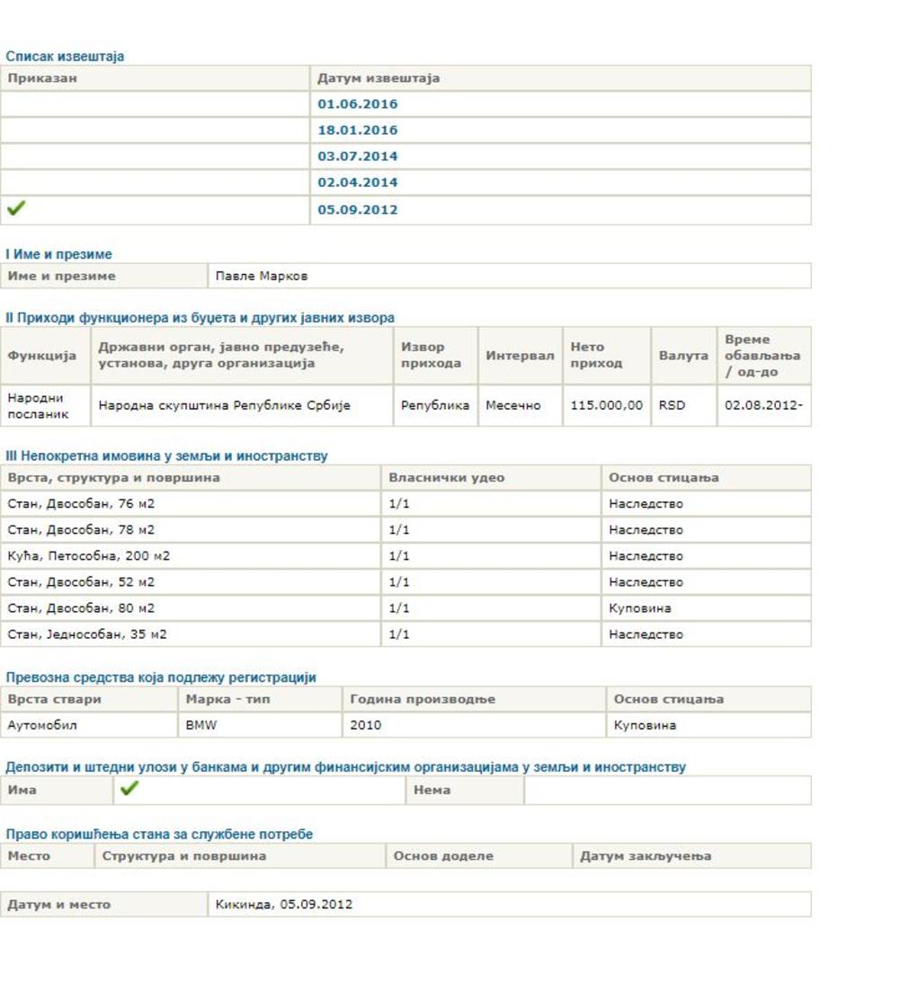Screen dimensions: 899x982
Task: Click the Датум извештаја column header
Action: click(x=378, y=78)
